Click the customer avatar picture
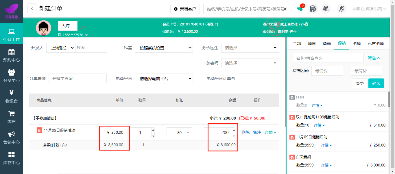Image resolution: width=395 pixels, height=174 pixels. [44, 28]
